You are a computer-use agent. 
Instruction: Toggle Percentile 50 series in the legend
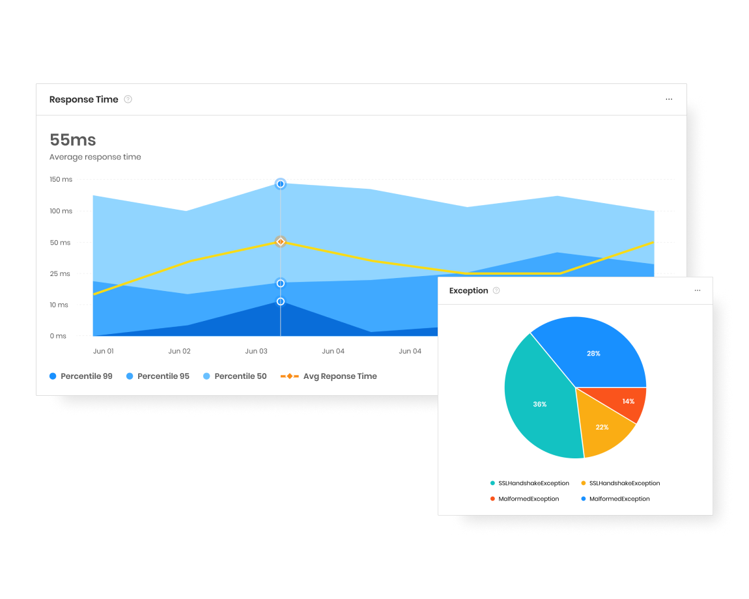coord(234,376)
